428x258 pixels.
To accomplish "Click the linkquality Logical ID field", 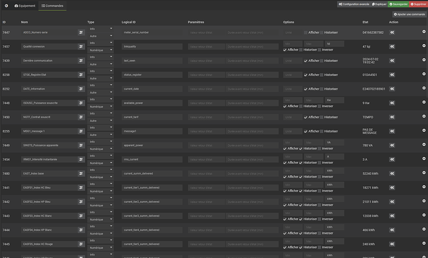I will 152,46.
